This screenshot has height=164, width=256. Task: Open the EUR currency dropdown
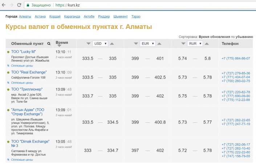[147, 44]
